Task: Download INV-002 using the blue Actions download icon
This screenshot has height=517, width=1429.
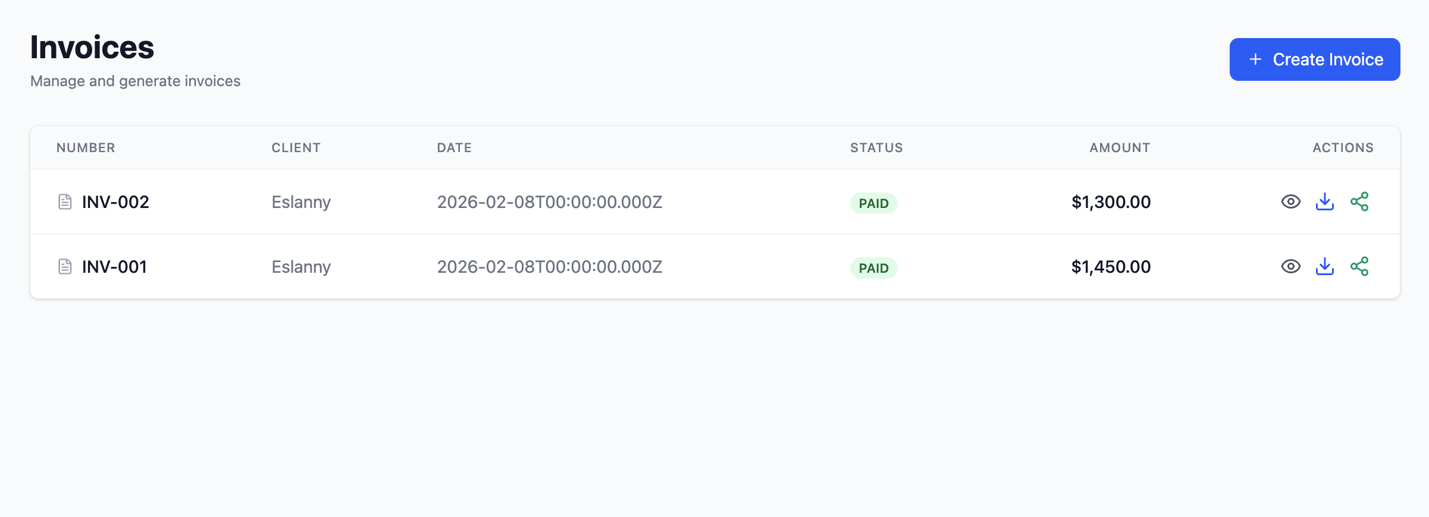Action: (x=1325, y=202)
